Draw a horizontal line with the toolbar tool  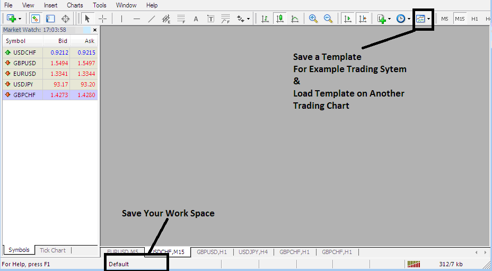[137, 19]
